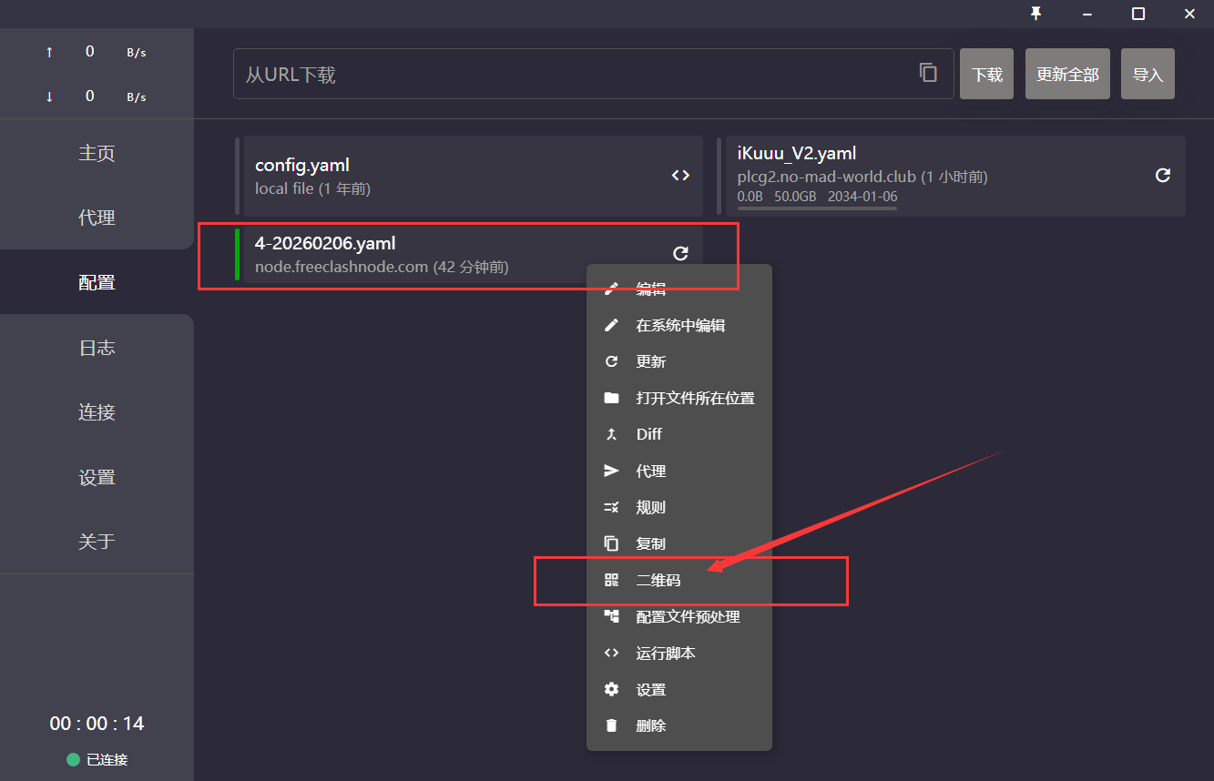Click the code icon on config.yaml card
Image resolution: width=1214 pixels, height=781 pixels.
(680, 176)
